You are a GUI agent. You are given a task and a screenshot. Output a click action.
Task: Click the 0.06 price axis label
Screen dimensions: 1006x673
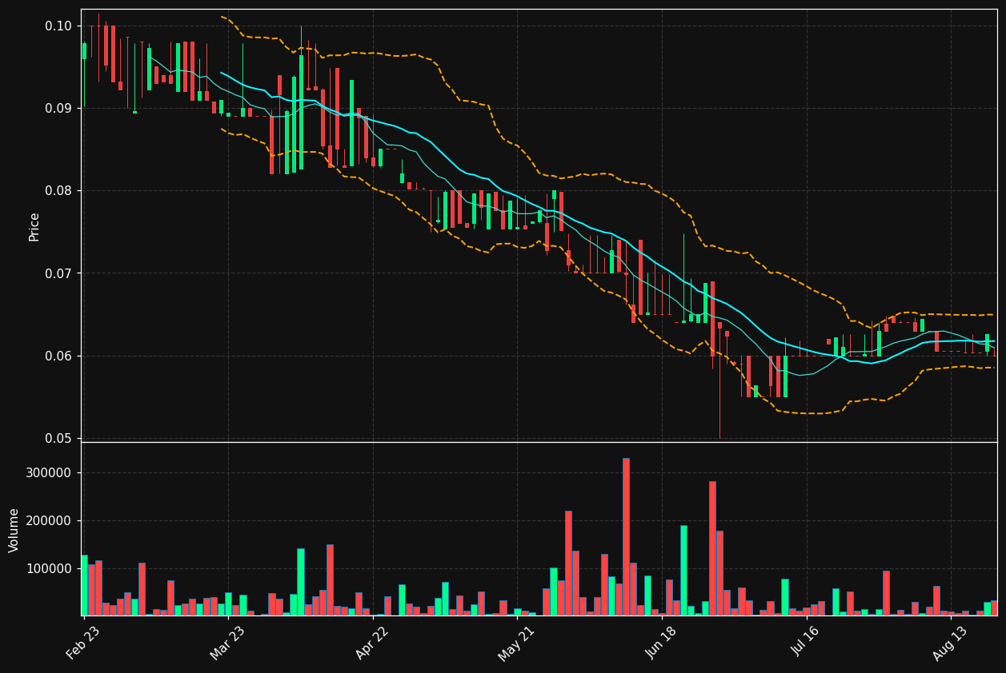pyautogui.click(x=59, y=356)
